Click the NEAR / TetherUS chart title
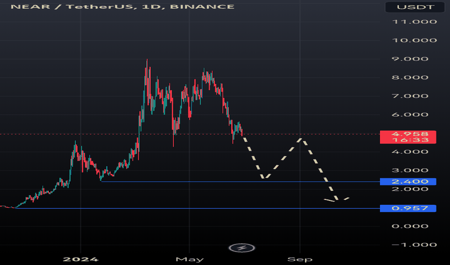 pos(123,7)
